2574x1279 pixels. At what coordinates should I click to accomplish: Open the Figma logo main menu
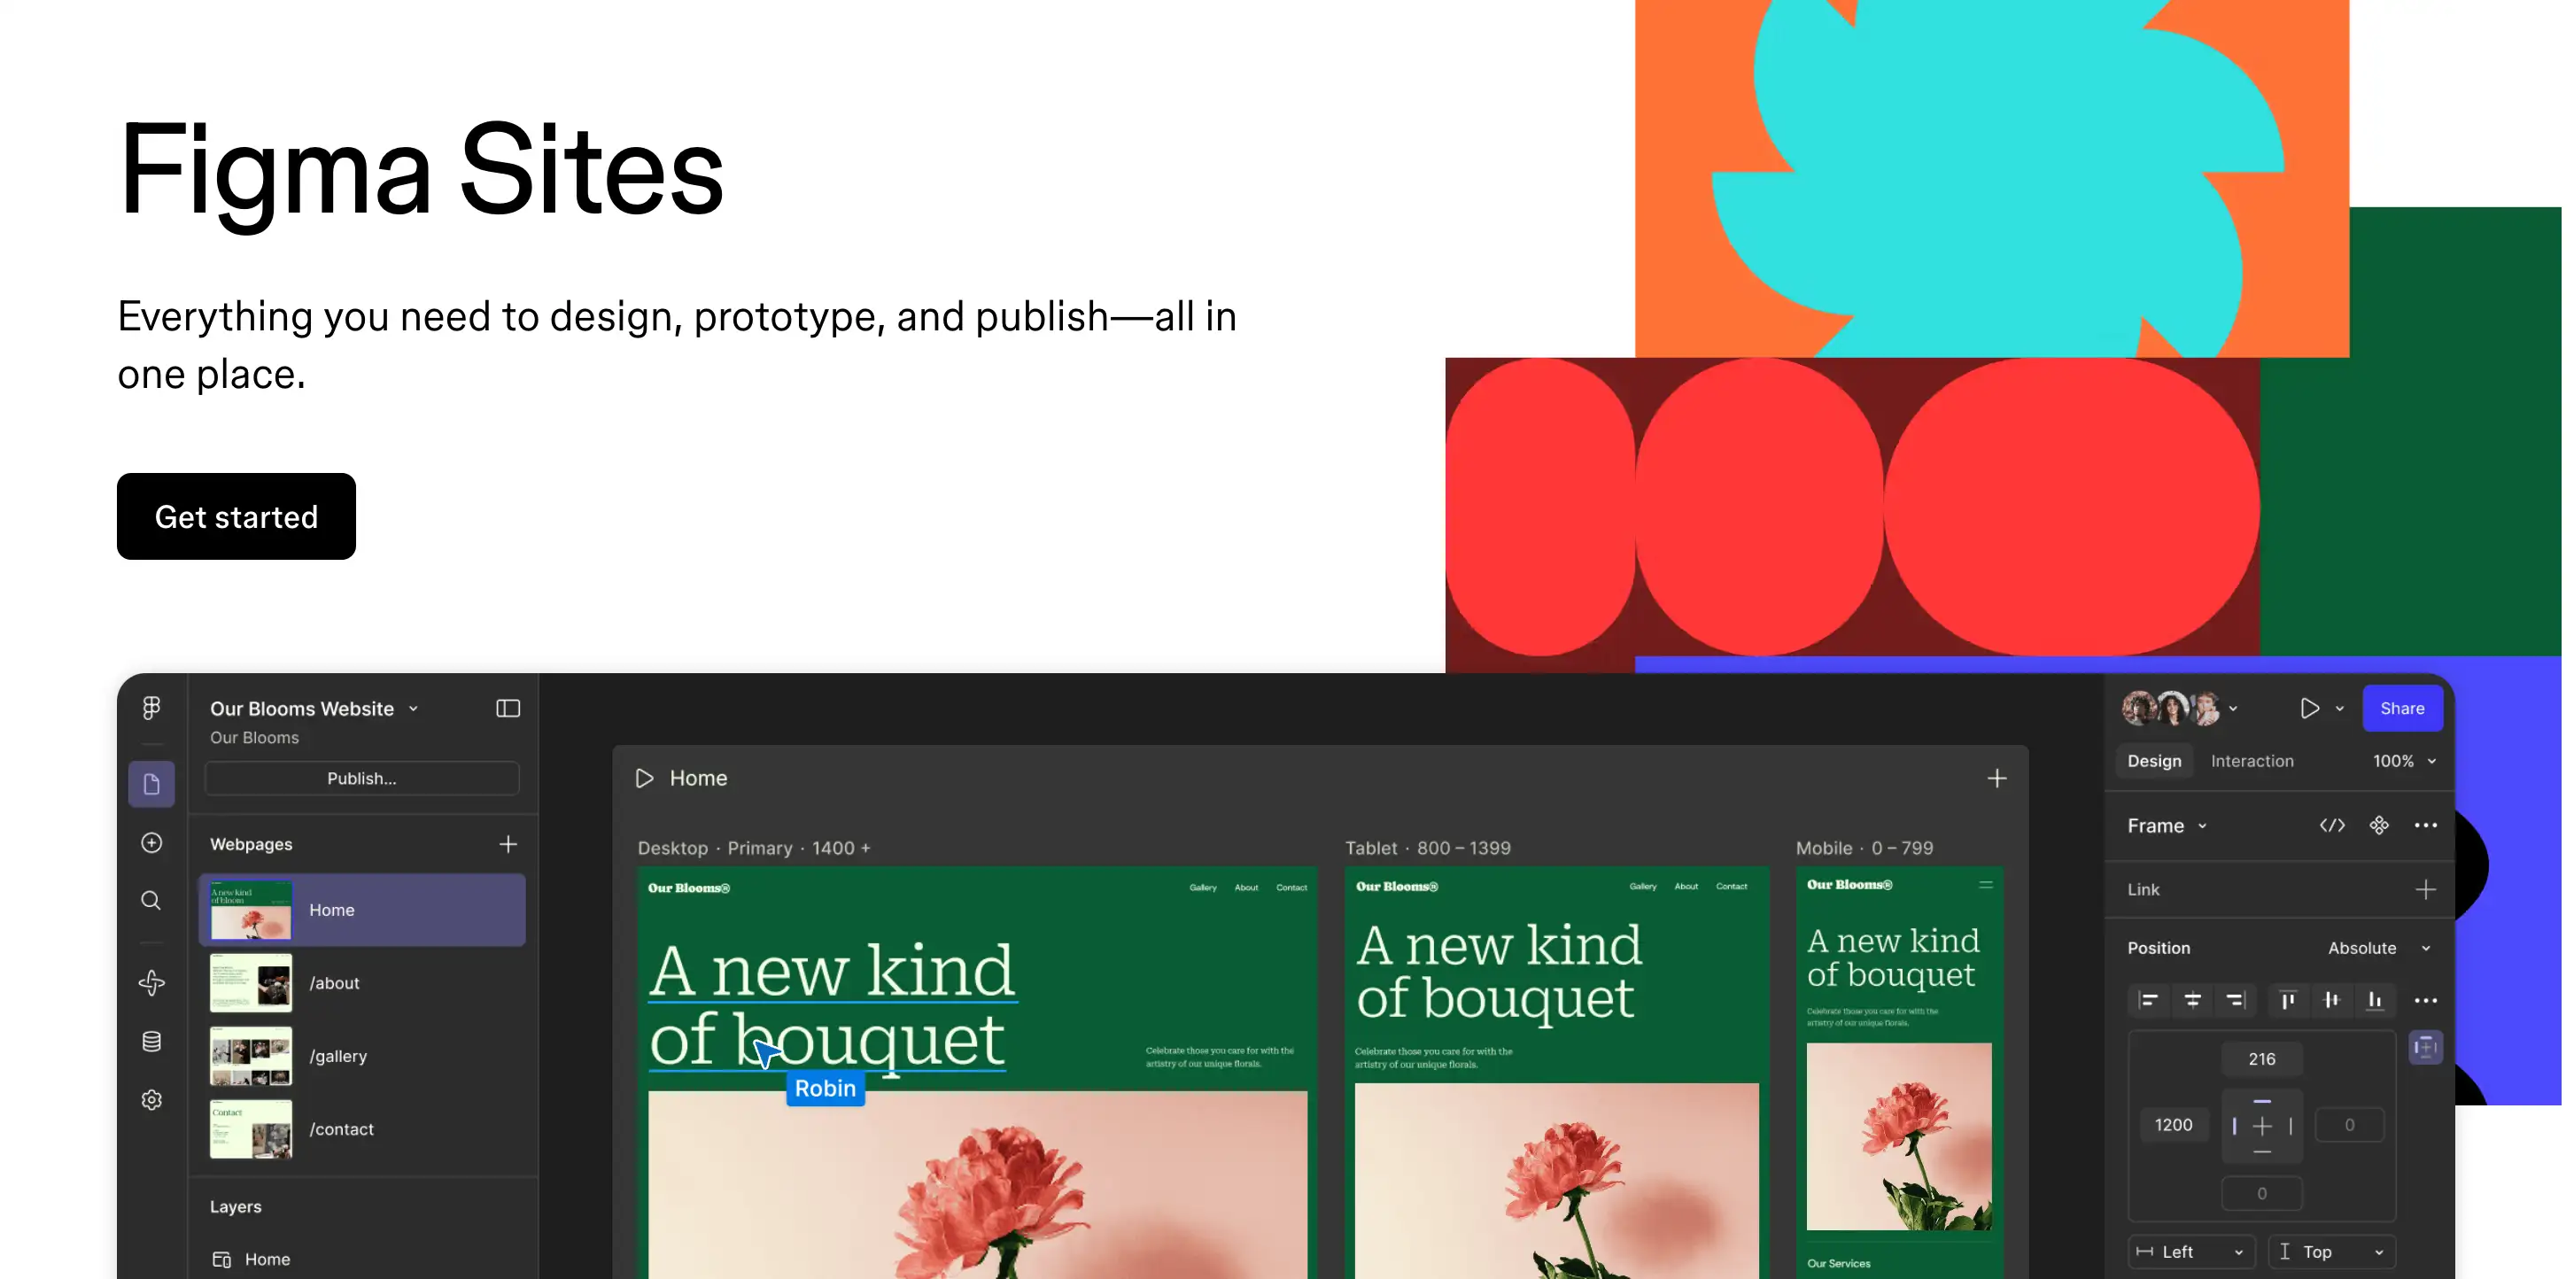point(151,708)
